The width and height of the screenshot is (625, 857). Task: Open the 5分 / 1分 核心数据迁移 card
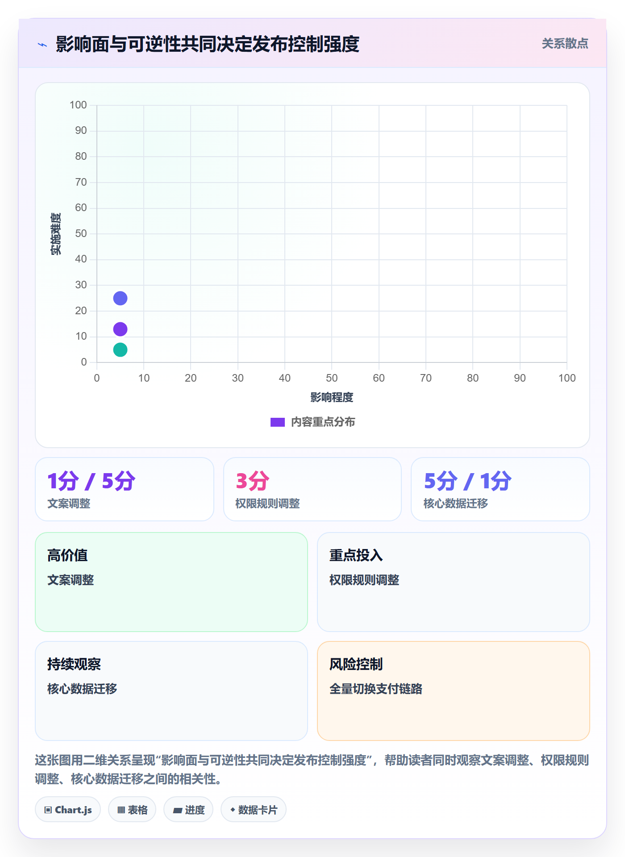500,489
